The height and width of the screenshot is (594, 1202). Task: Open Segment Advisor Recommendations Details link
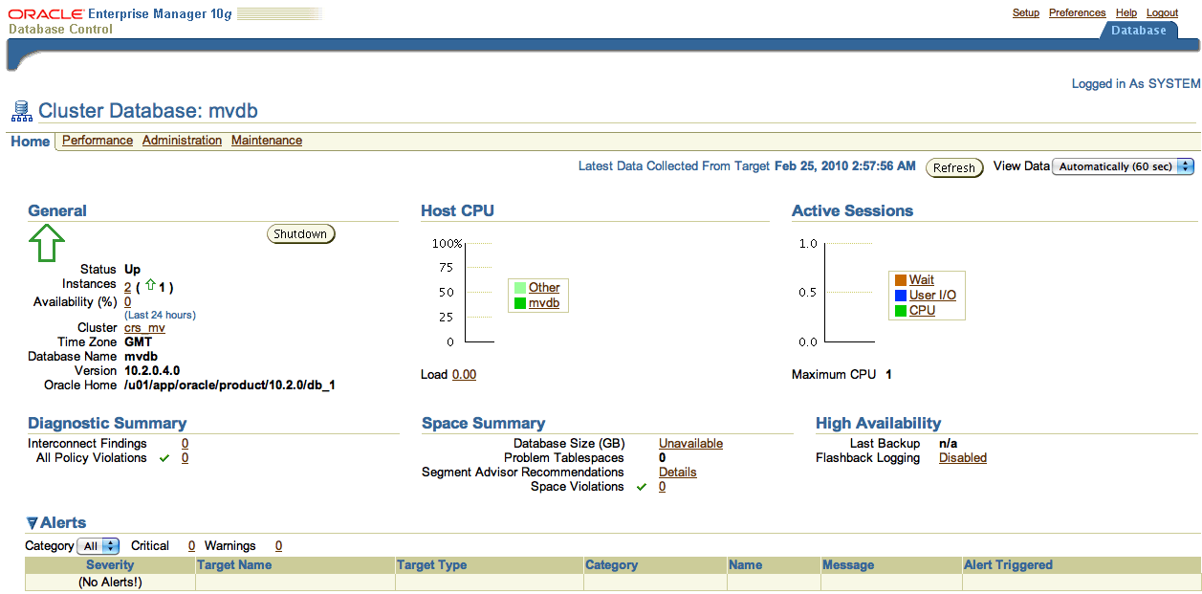pyautogui.click(x=677, y=473)
